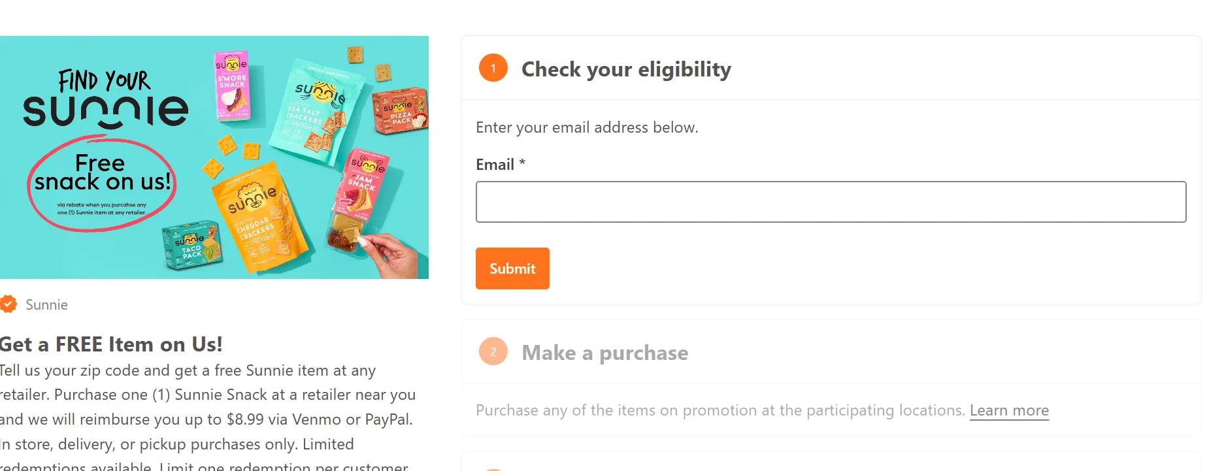
Task: Click the Make a purchase heading
Action: [604, 353]
